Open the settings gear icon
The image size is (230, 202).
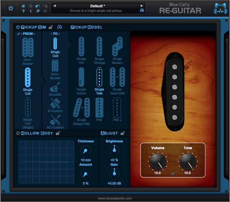tap(30, 6)
